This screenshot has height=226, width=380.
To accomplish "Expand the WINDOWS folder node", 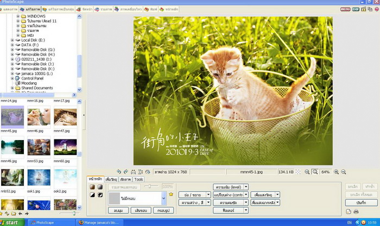I will tap(18, 16).
